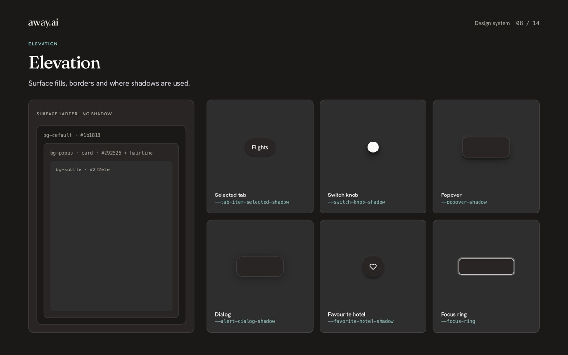Click the --tab-item-selected-shadow token text
568x355 pixels.
tap(252, 202)
